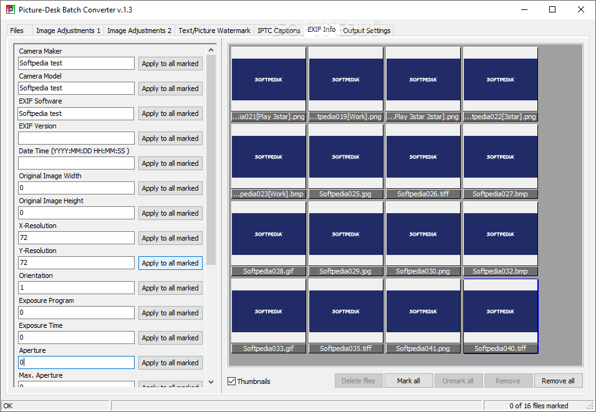Click the Y-Resolution input field
The height and width of the screenshot is (412, 596).
[76, 262]
